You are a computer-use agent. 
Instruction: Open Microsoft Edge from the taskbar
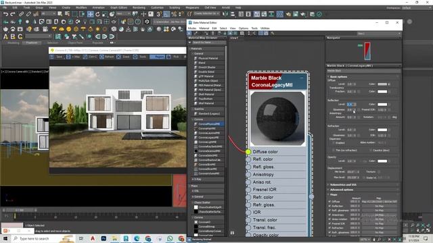(x=137, y=238)
